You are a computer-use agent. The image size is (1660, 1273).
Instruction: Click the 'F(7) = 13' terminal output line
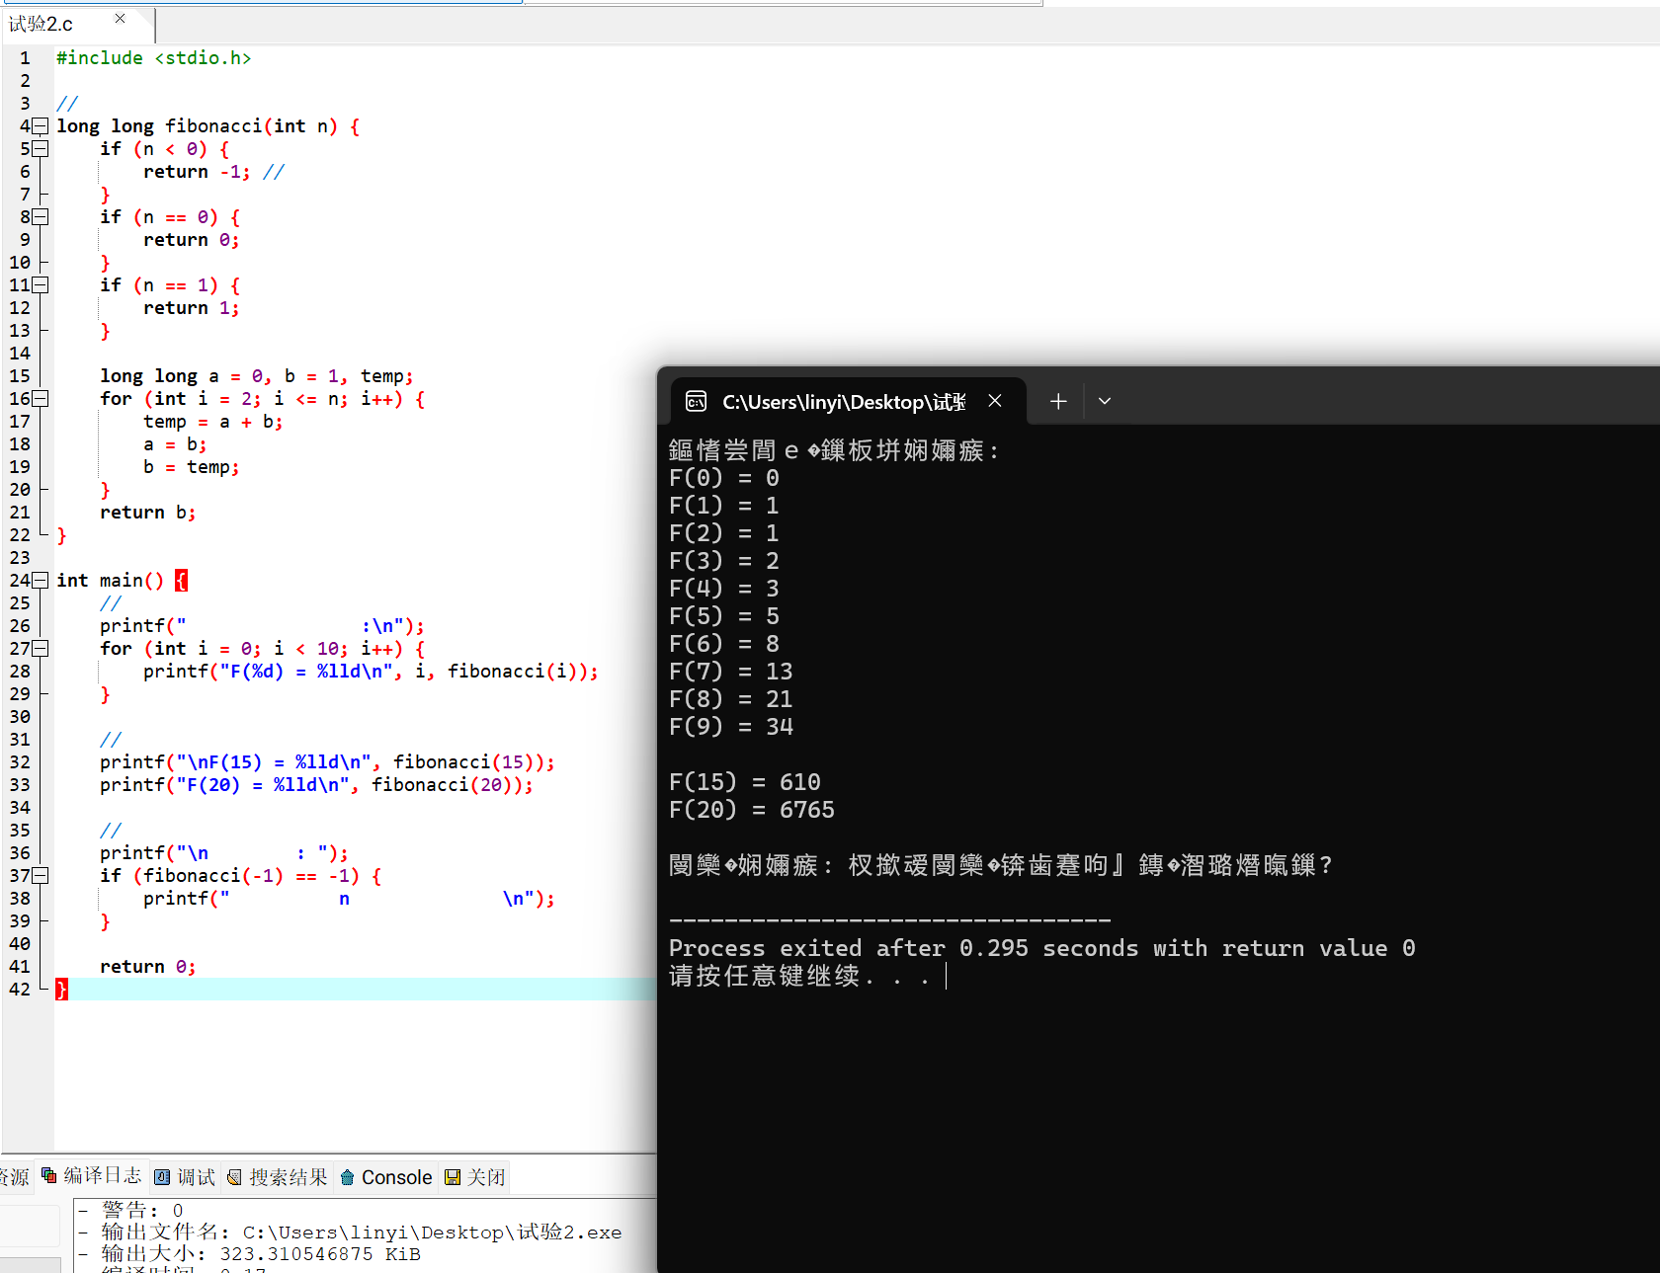point(731,672)
